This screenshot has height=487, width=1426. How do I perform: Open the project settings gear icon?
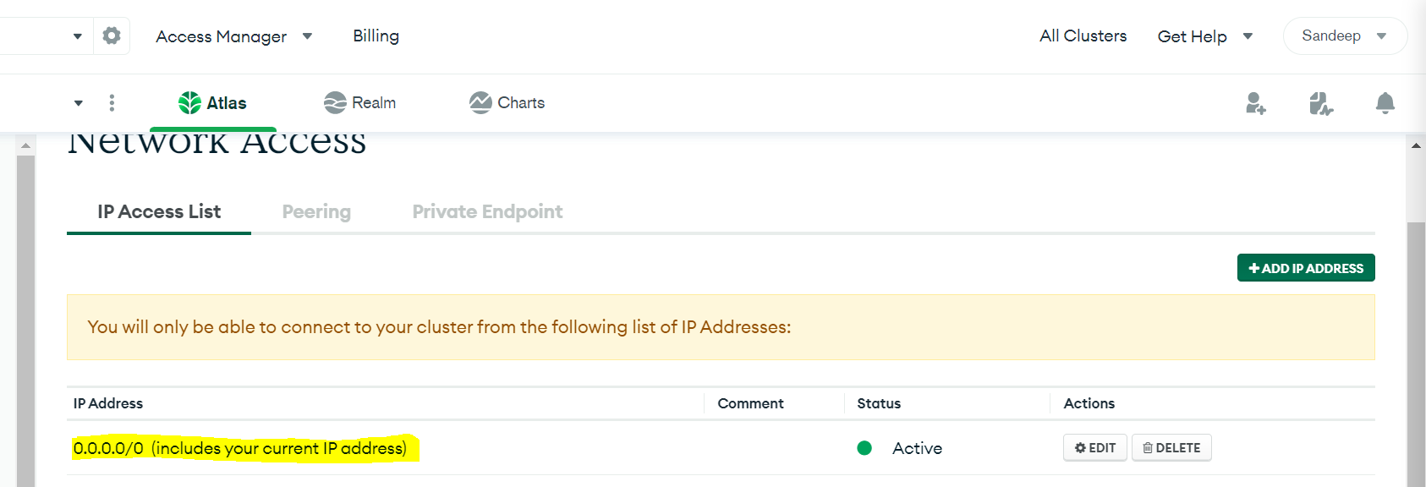(x=111, y=36)
